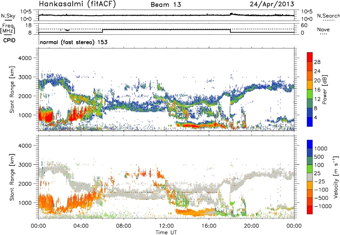The image size is (340, 235).
Task: Click the Beam 13 header label
Action: click(166, 5)
